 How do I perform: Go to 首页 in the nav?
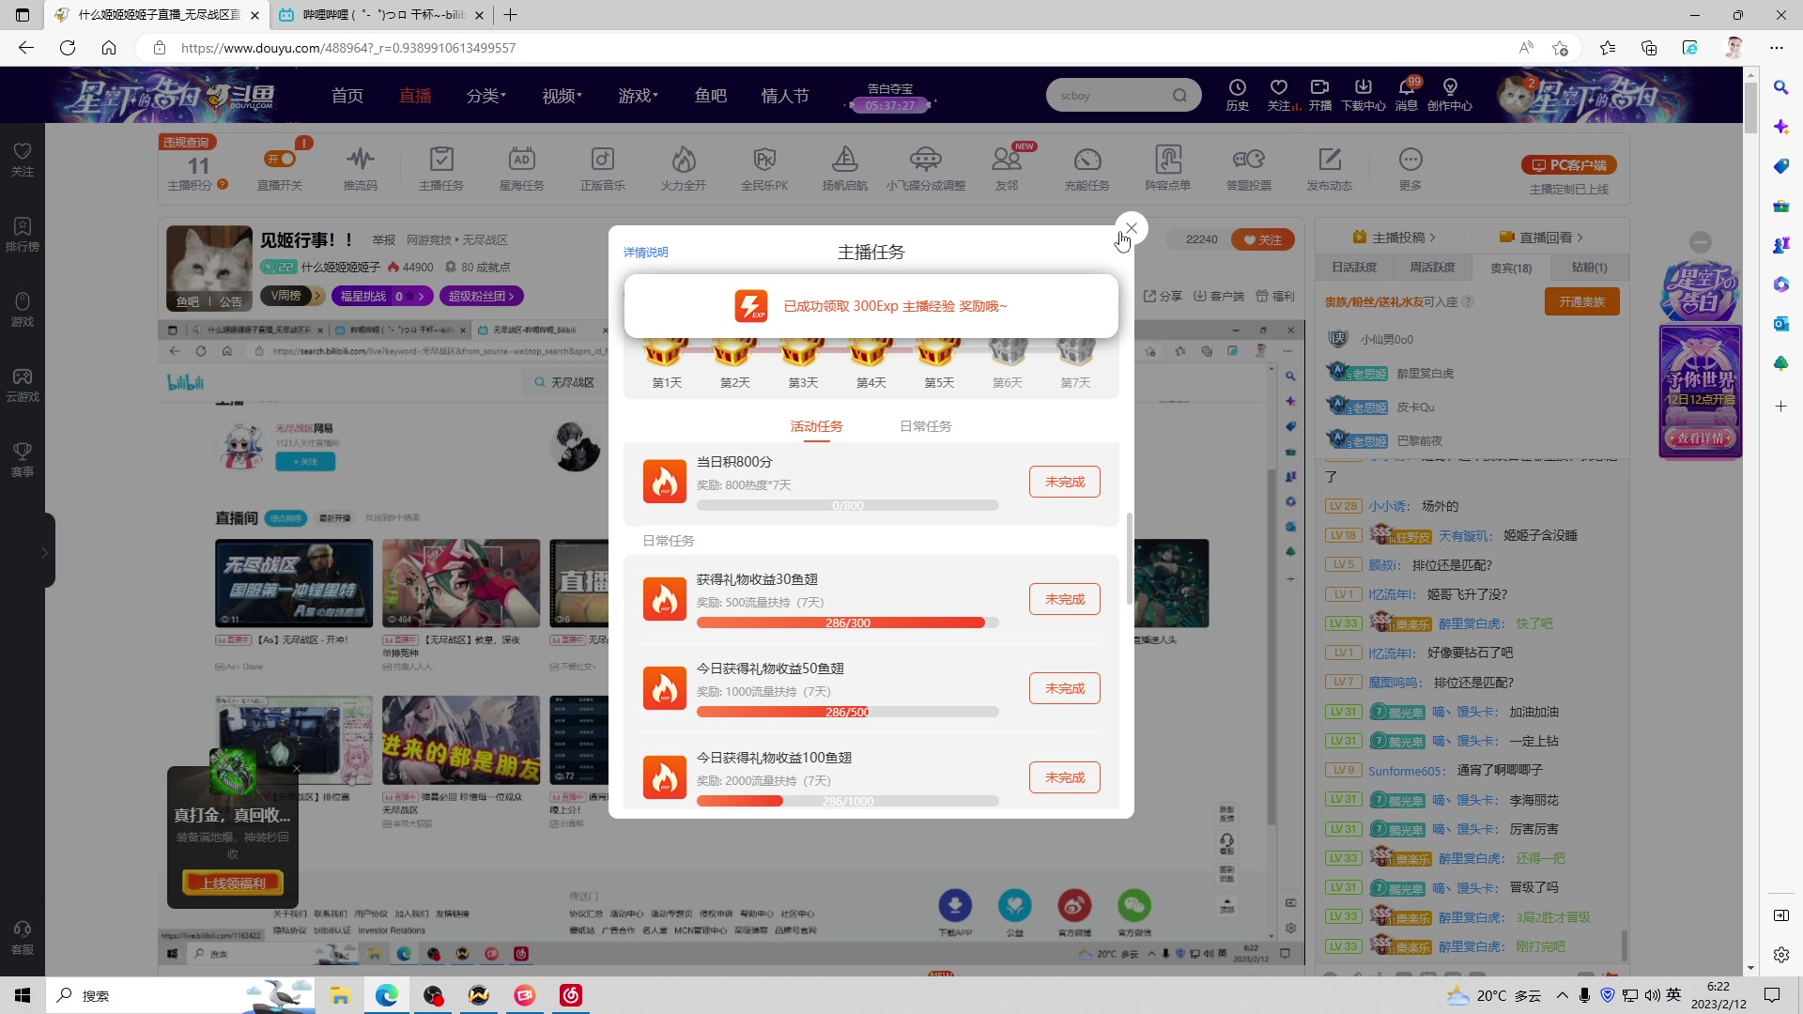point(347,96)
